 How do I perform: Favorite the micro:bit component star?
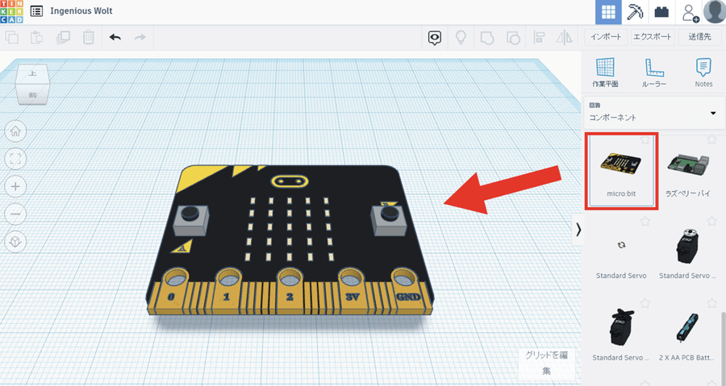click(x=645, y=140)
